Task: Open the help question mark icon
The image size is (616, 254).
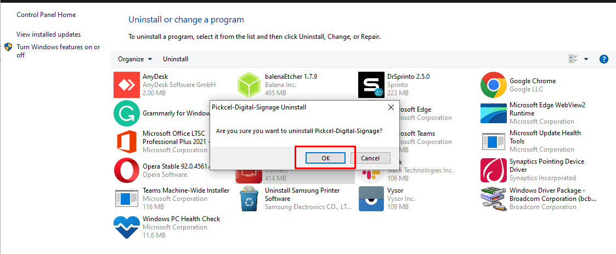Action: [x=603, y=59]
